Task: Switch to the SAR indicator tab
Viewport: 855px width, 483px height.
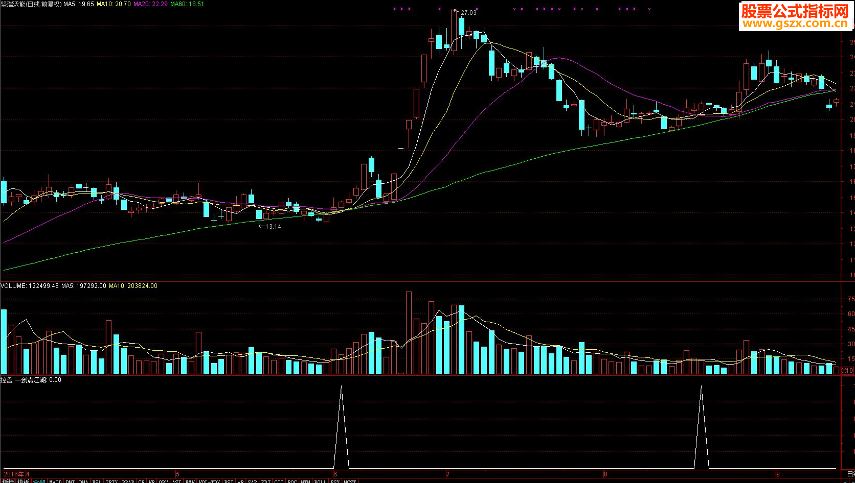Action: click(x=252, y=481)
